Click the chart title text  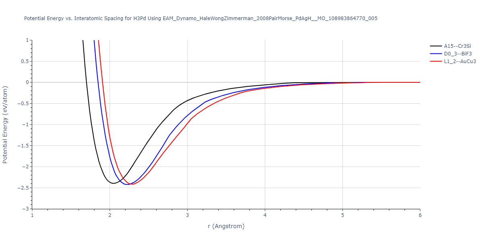[201, 18]
